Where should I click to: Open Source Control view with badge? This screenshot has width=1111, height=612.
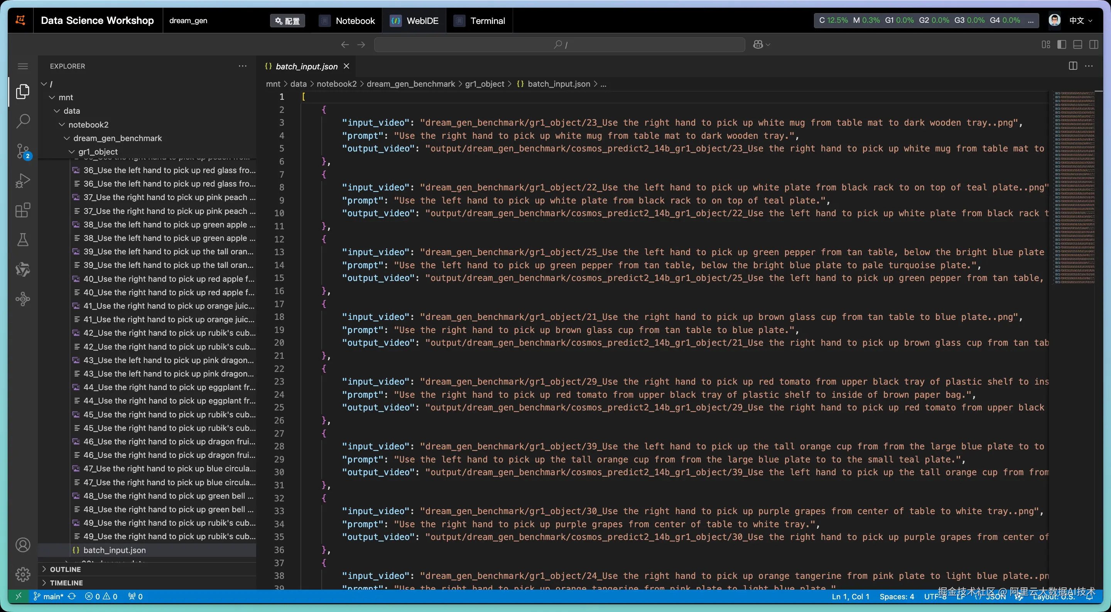click(x=23, y=151)
